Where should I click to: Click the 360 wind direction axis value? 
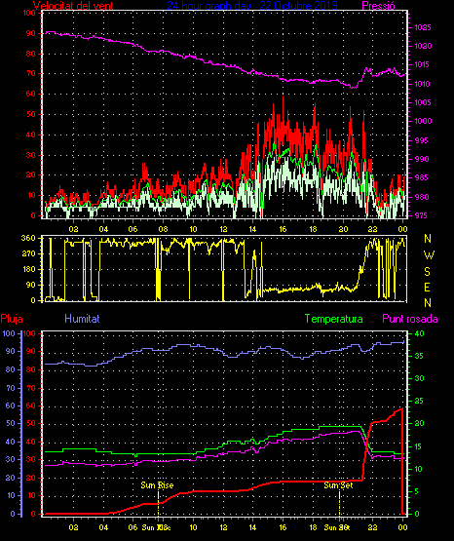point(28,238)
